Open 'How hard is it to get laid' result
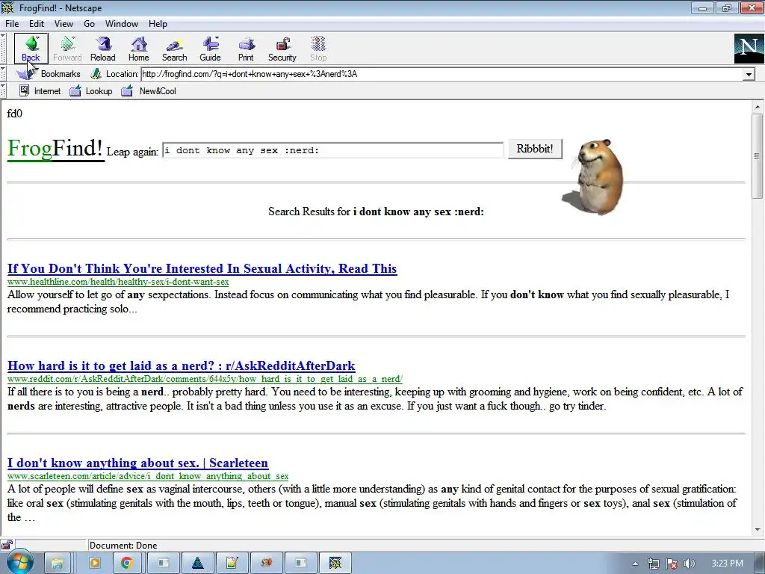The width and height of the screenshot is (765, 574). (181, 365)
